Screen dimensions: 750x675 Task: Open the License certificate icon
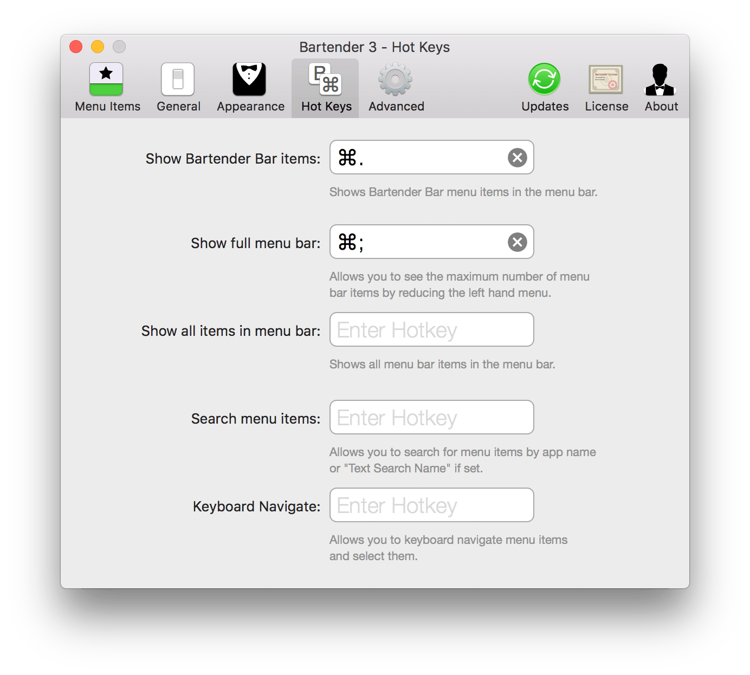[606, 79]
